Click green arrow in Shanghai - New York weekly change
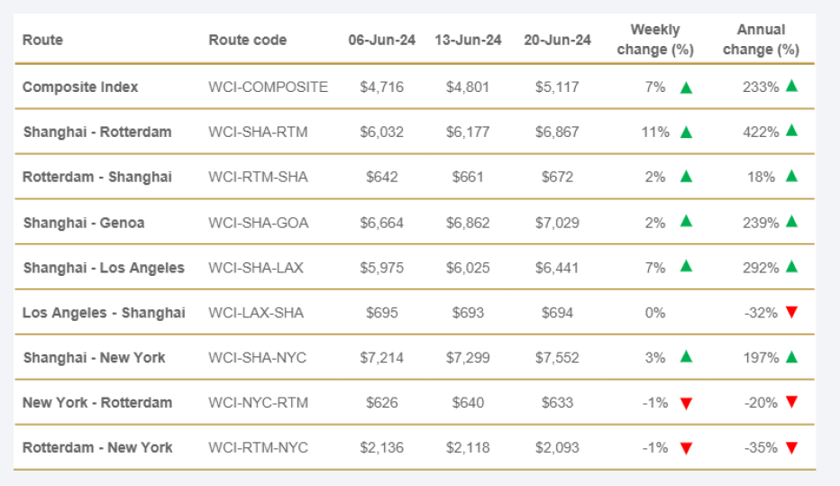 (x=686, y=358)
